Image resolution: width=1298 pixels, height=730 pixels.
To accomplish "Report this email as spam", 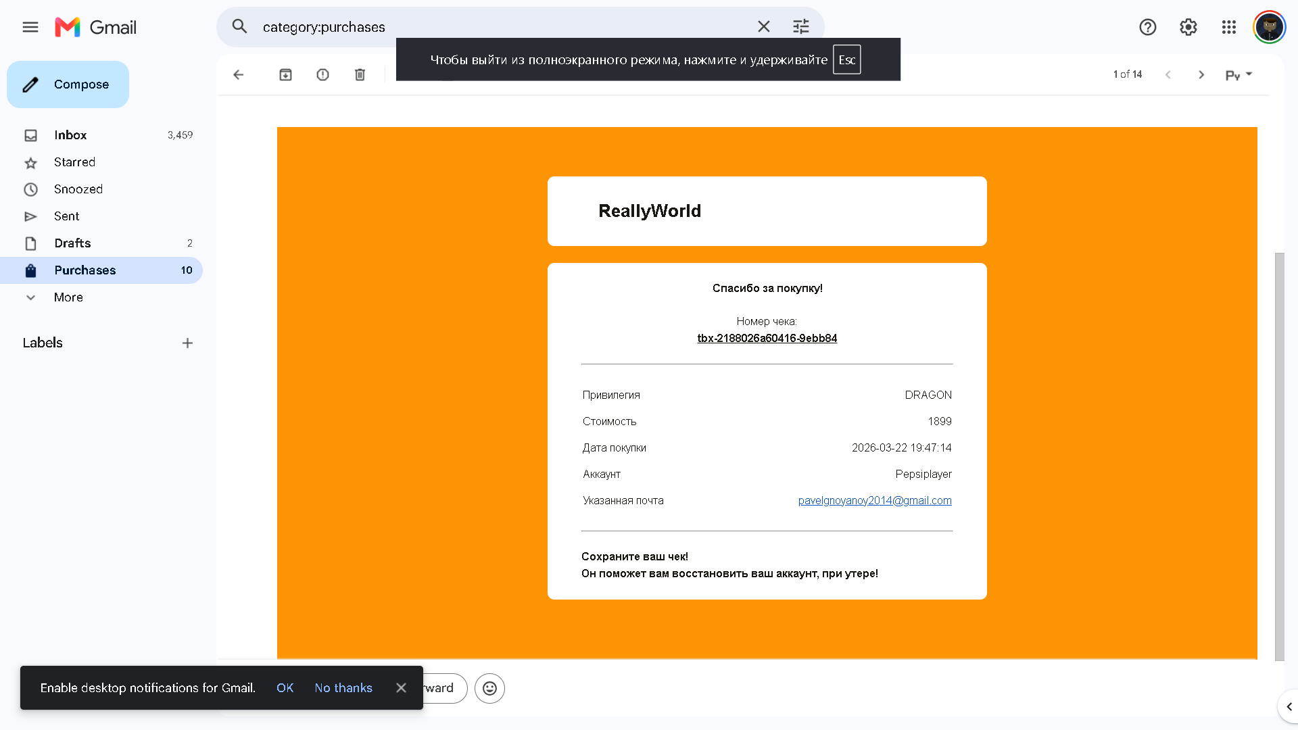I will pos(322,74).
